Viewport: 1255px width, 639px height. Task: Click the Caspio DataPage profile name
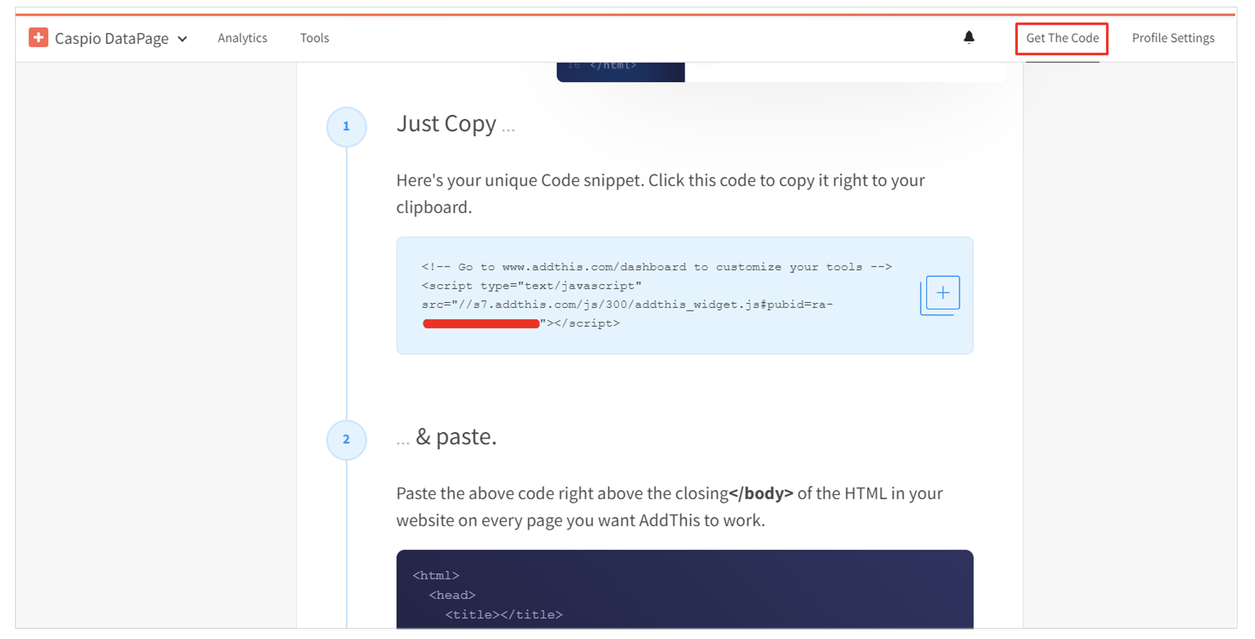tap(112, 39)
